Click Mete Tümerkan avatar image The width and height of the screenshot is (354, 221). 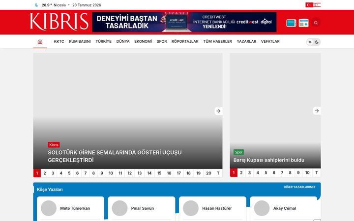click(49, 208)
